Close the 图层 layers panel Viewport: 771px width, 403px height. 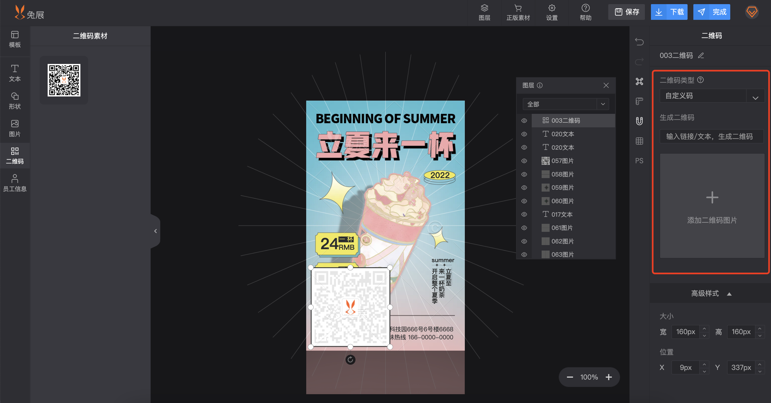(606, 85)
